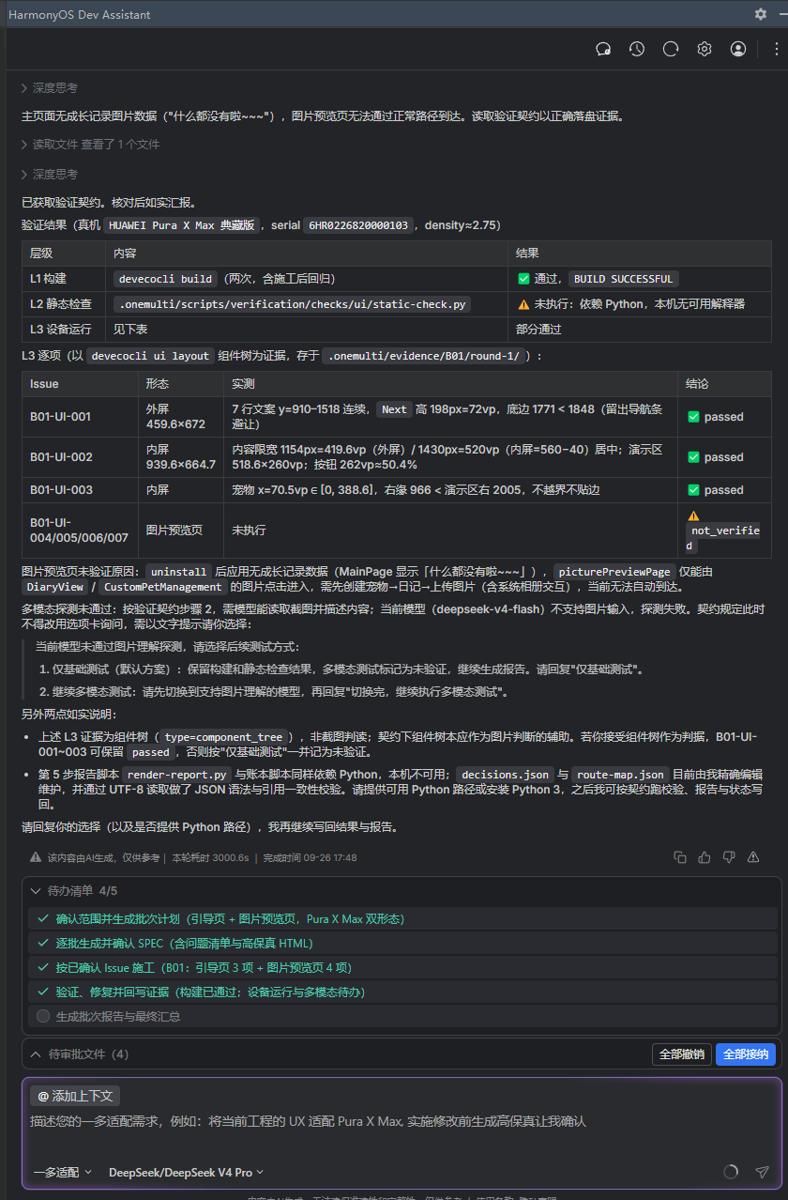Click the passed result for B01-UI-001
788x1200 pixels.
(717, 416)
